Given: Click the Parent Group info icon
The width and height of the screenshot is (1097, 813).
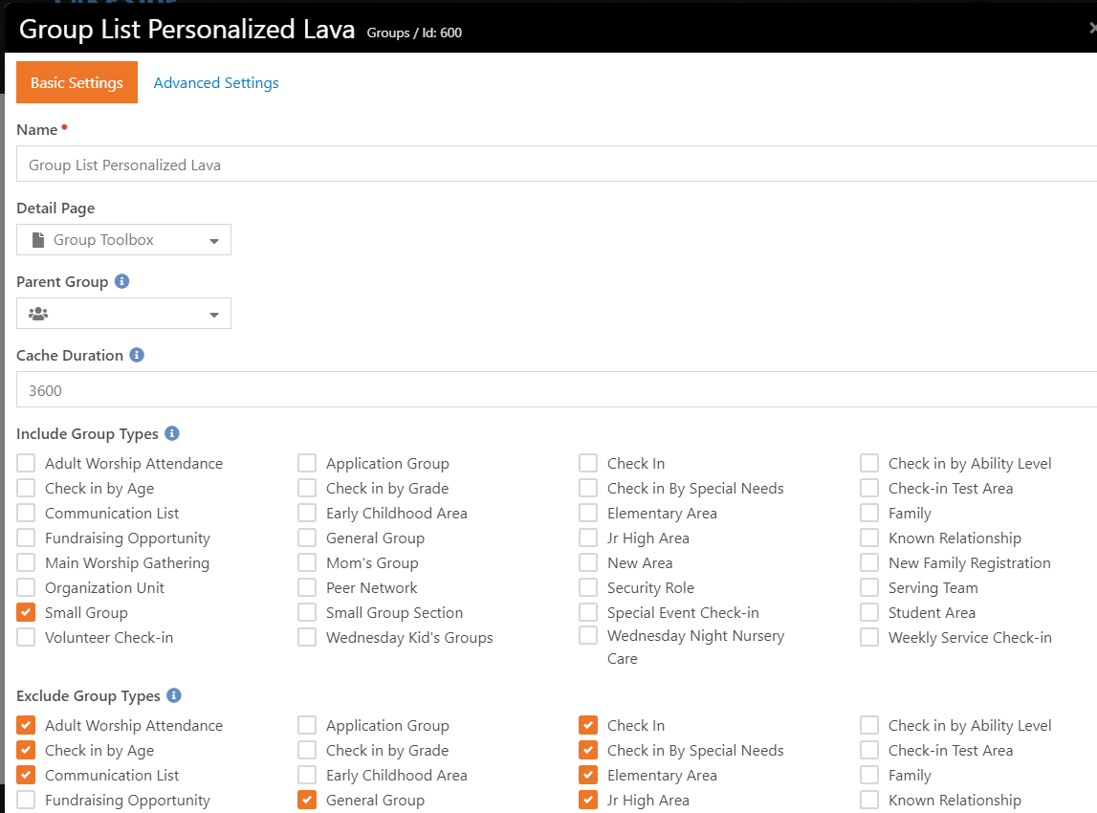Looking at the screenshot, I should click(x=121, y=281).
